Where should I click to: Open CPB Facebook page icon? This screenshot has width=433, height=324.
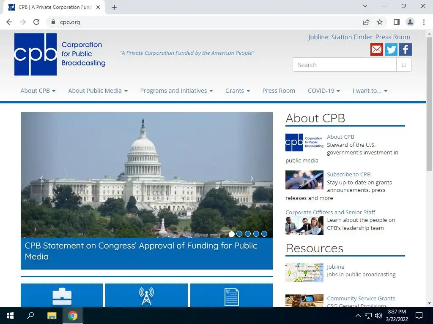[x=405, y=49]
